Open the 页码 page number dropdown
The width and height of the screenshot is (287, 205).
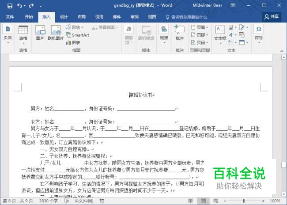[200, 43]
